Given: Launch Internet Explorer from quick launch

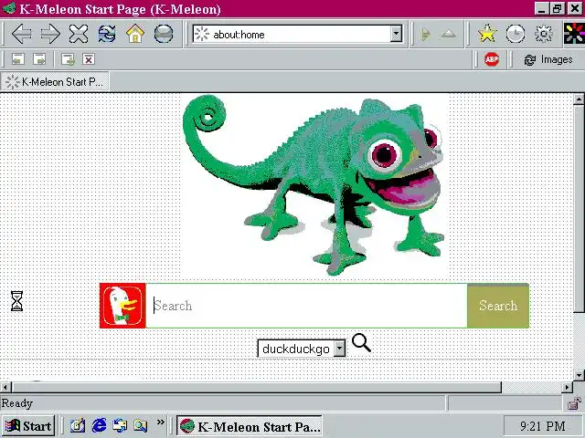Looking at the screenshot, I should (x=99, y=425).
